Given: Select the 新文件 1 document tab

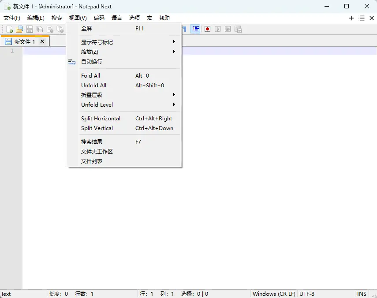Looking at the screenshot, I should [x=25, y=41].
